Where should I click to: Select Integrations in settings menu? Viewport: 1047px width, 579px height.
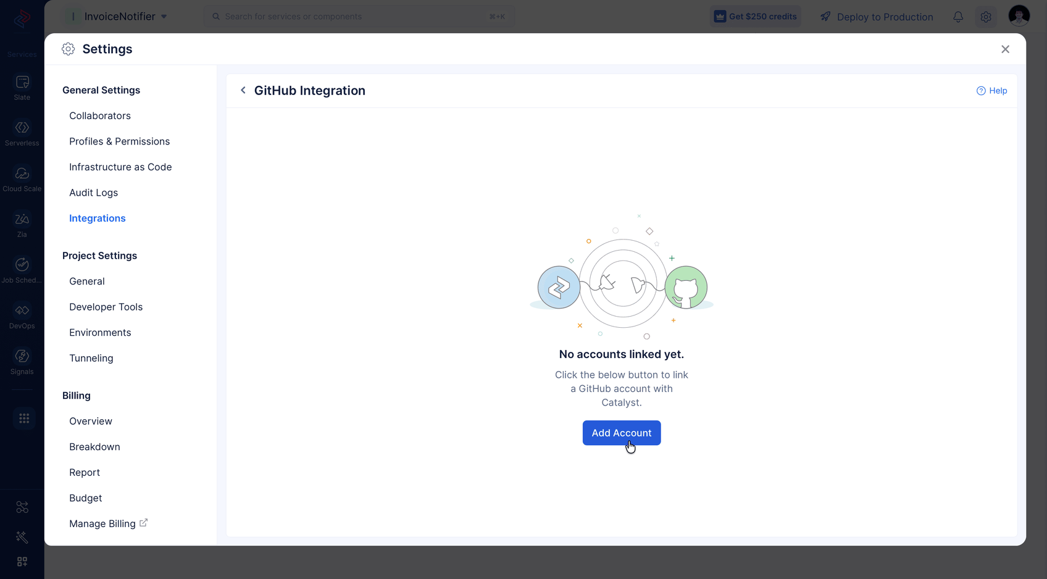pyautogui.click(x=98, y=219)
